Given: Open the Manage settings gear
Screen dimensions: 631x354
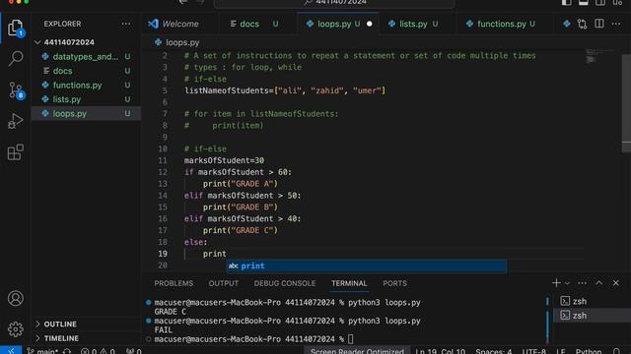Looking at the screenshot, I should coord(16,329).
